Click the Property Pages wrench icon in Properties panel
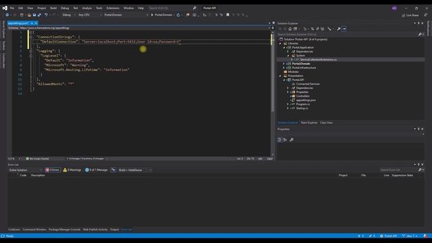Viewport: 432px width, 243px height. coord(292,140)
